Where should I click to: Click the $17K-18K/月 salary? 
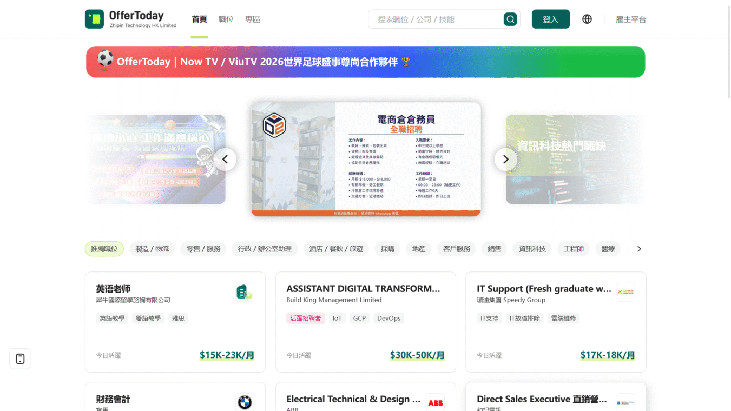[x=608, y=355]
